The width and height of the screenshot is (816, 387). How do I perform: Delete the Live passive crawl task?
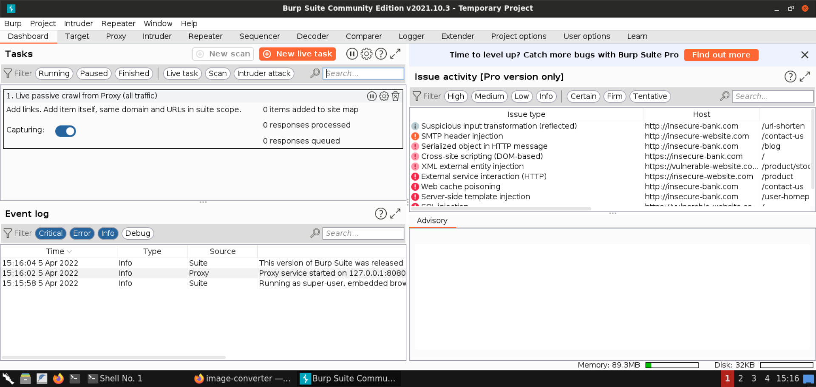click(396, 96)
